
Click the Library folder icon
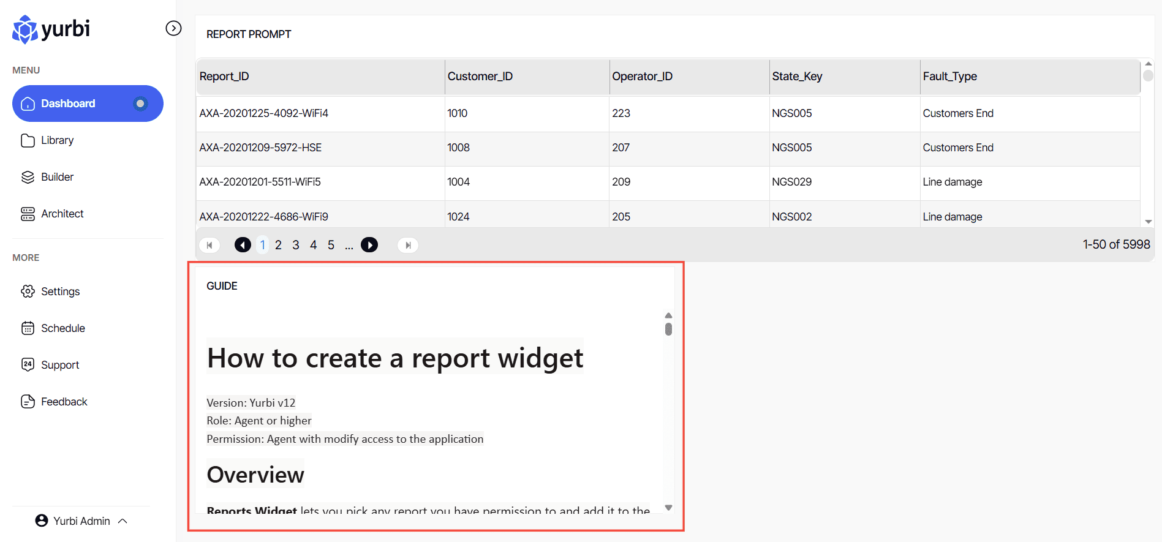28,141
